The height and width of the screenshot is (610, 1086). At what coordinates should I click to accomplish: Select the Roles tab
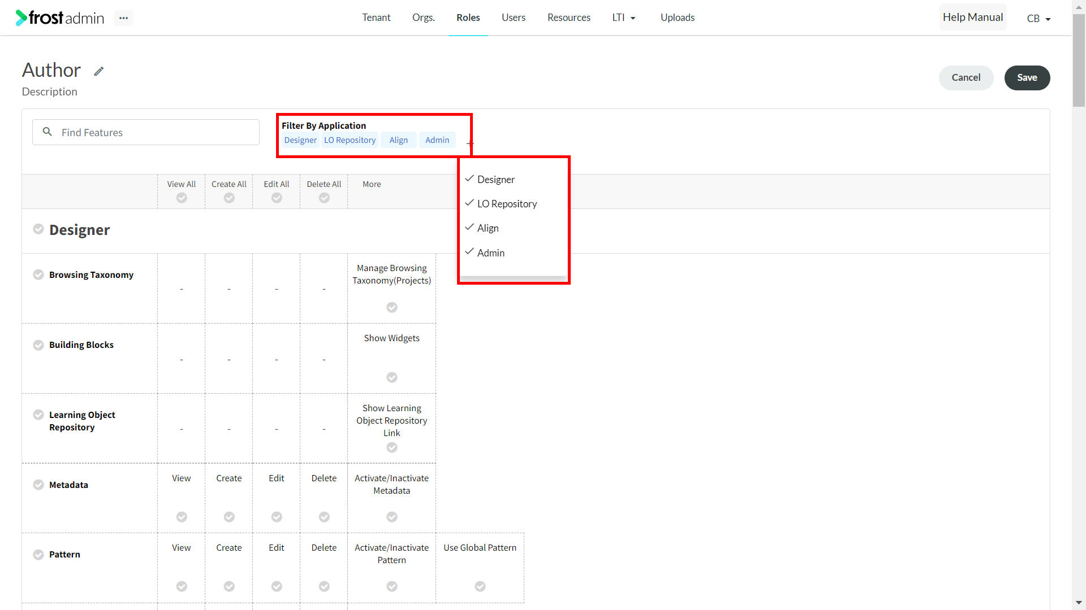coord(468,18)
